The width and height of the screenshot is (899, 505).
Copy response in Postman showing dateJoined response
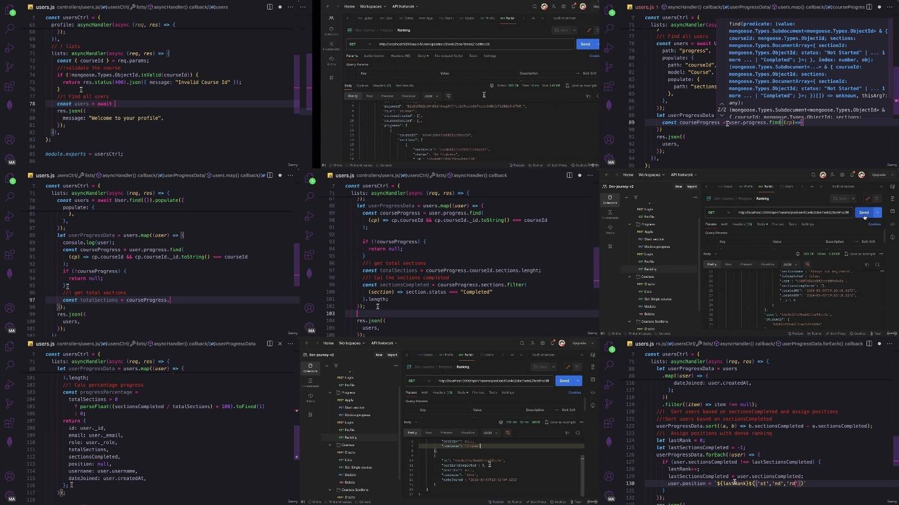pos(567,433)
